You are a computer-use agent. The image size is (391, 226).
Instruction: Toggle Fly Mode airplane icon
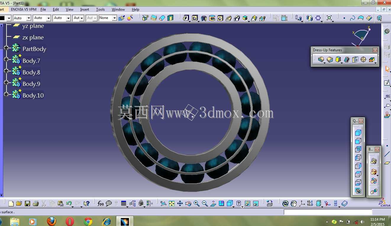[163, 203]
